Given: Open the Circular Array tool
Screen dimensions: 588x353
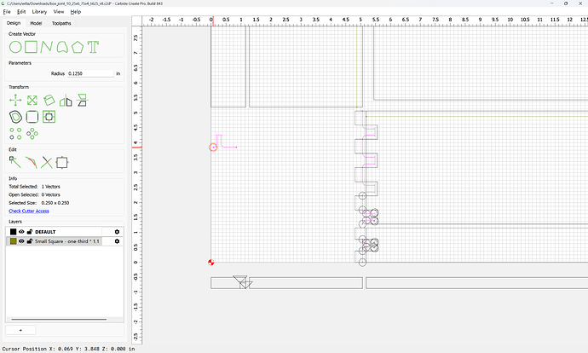Looking at the screenshot, I should [32, 134].
